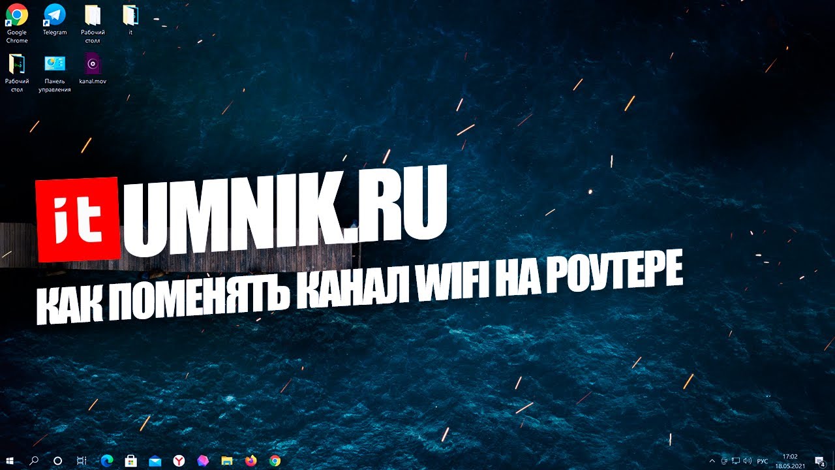Click the Meet Now camera tray icon
The width and height of the screenshot is (835, 470).
724,461
